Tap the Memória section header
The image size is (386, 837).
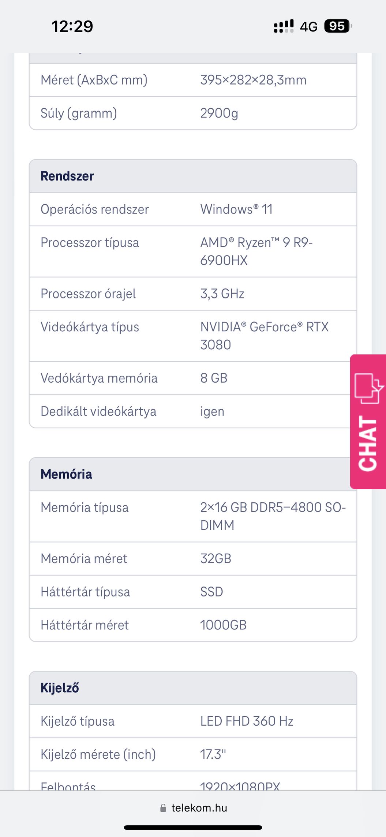click(x=66, y=474)
